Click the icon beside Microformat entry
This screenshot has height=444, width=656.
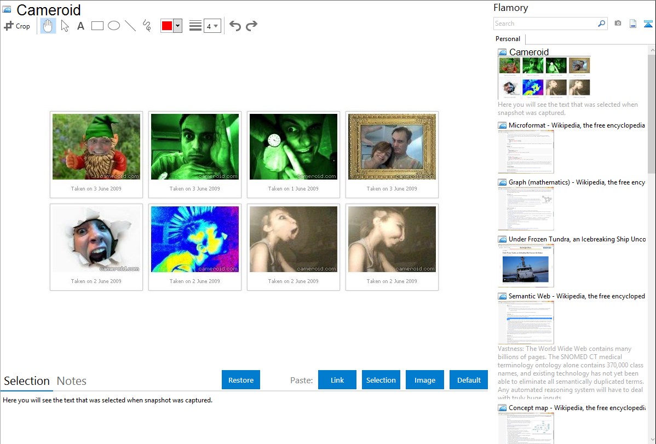[502, 125]
